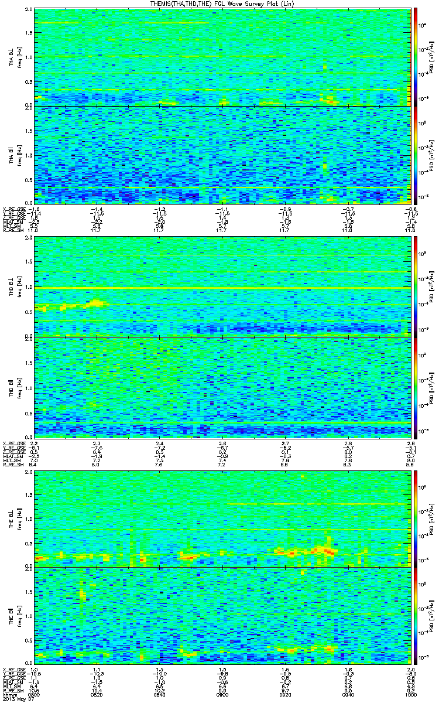Click the THA B-parallel colorbar
Image resolution: width=439 pixels, height=703 pixels.
415,155
